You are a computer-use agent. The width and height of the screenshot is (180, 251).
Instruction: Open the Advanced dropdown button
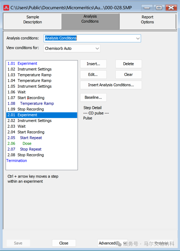click(x=112, y=243)
